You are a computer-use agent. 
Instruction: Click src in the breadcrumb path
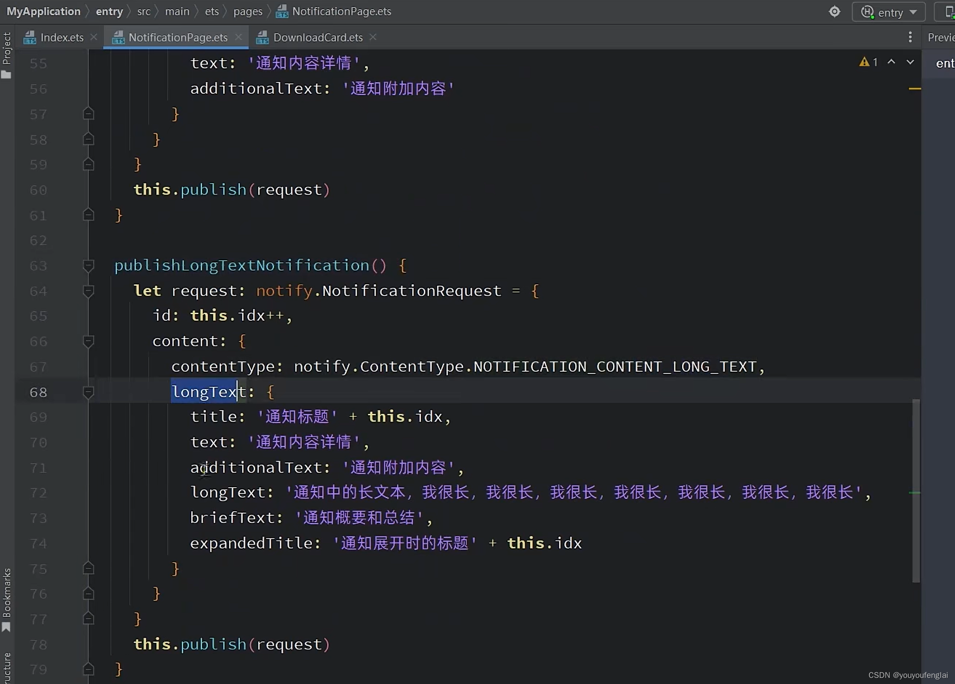(144, 11)
